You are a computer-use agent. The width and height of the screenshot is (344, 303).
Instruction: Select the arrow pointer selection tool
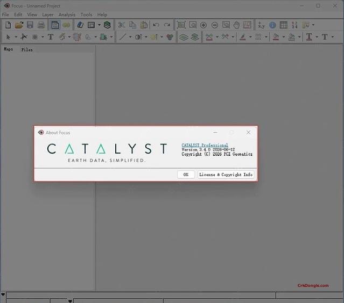pyautogui.click(x=8, y=37)
